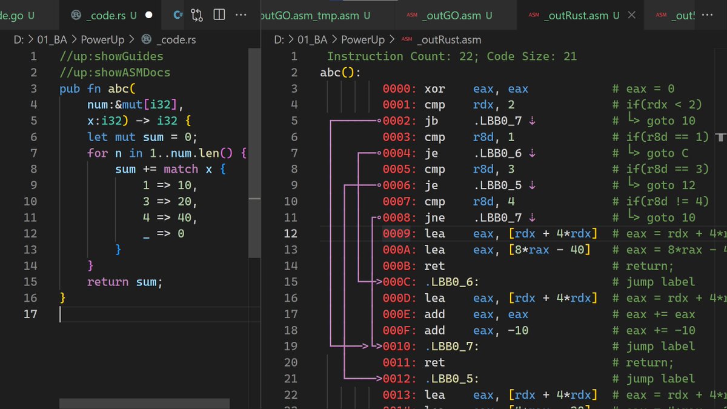Click the '.LBB0_5:' label at 0012
This screenshot has width=727, height=409.
(x=453, y=379)
